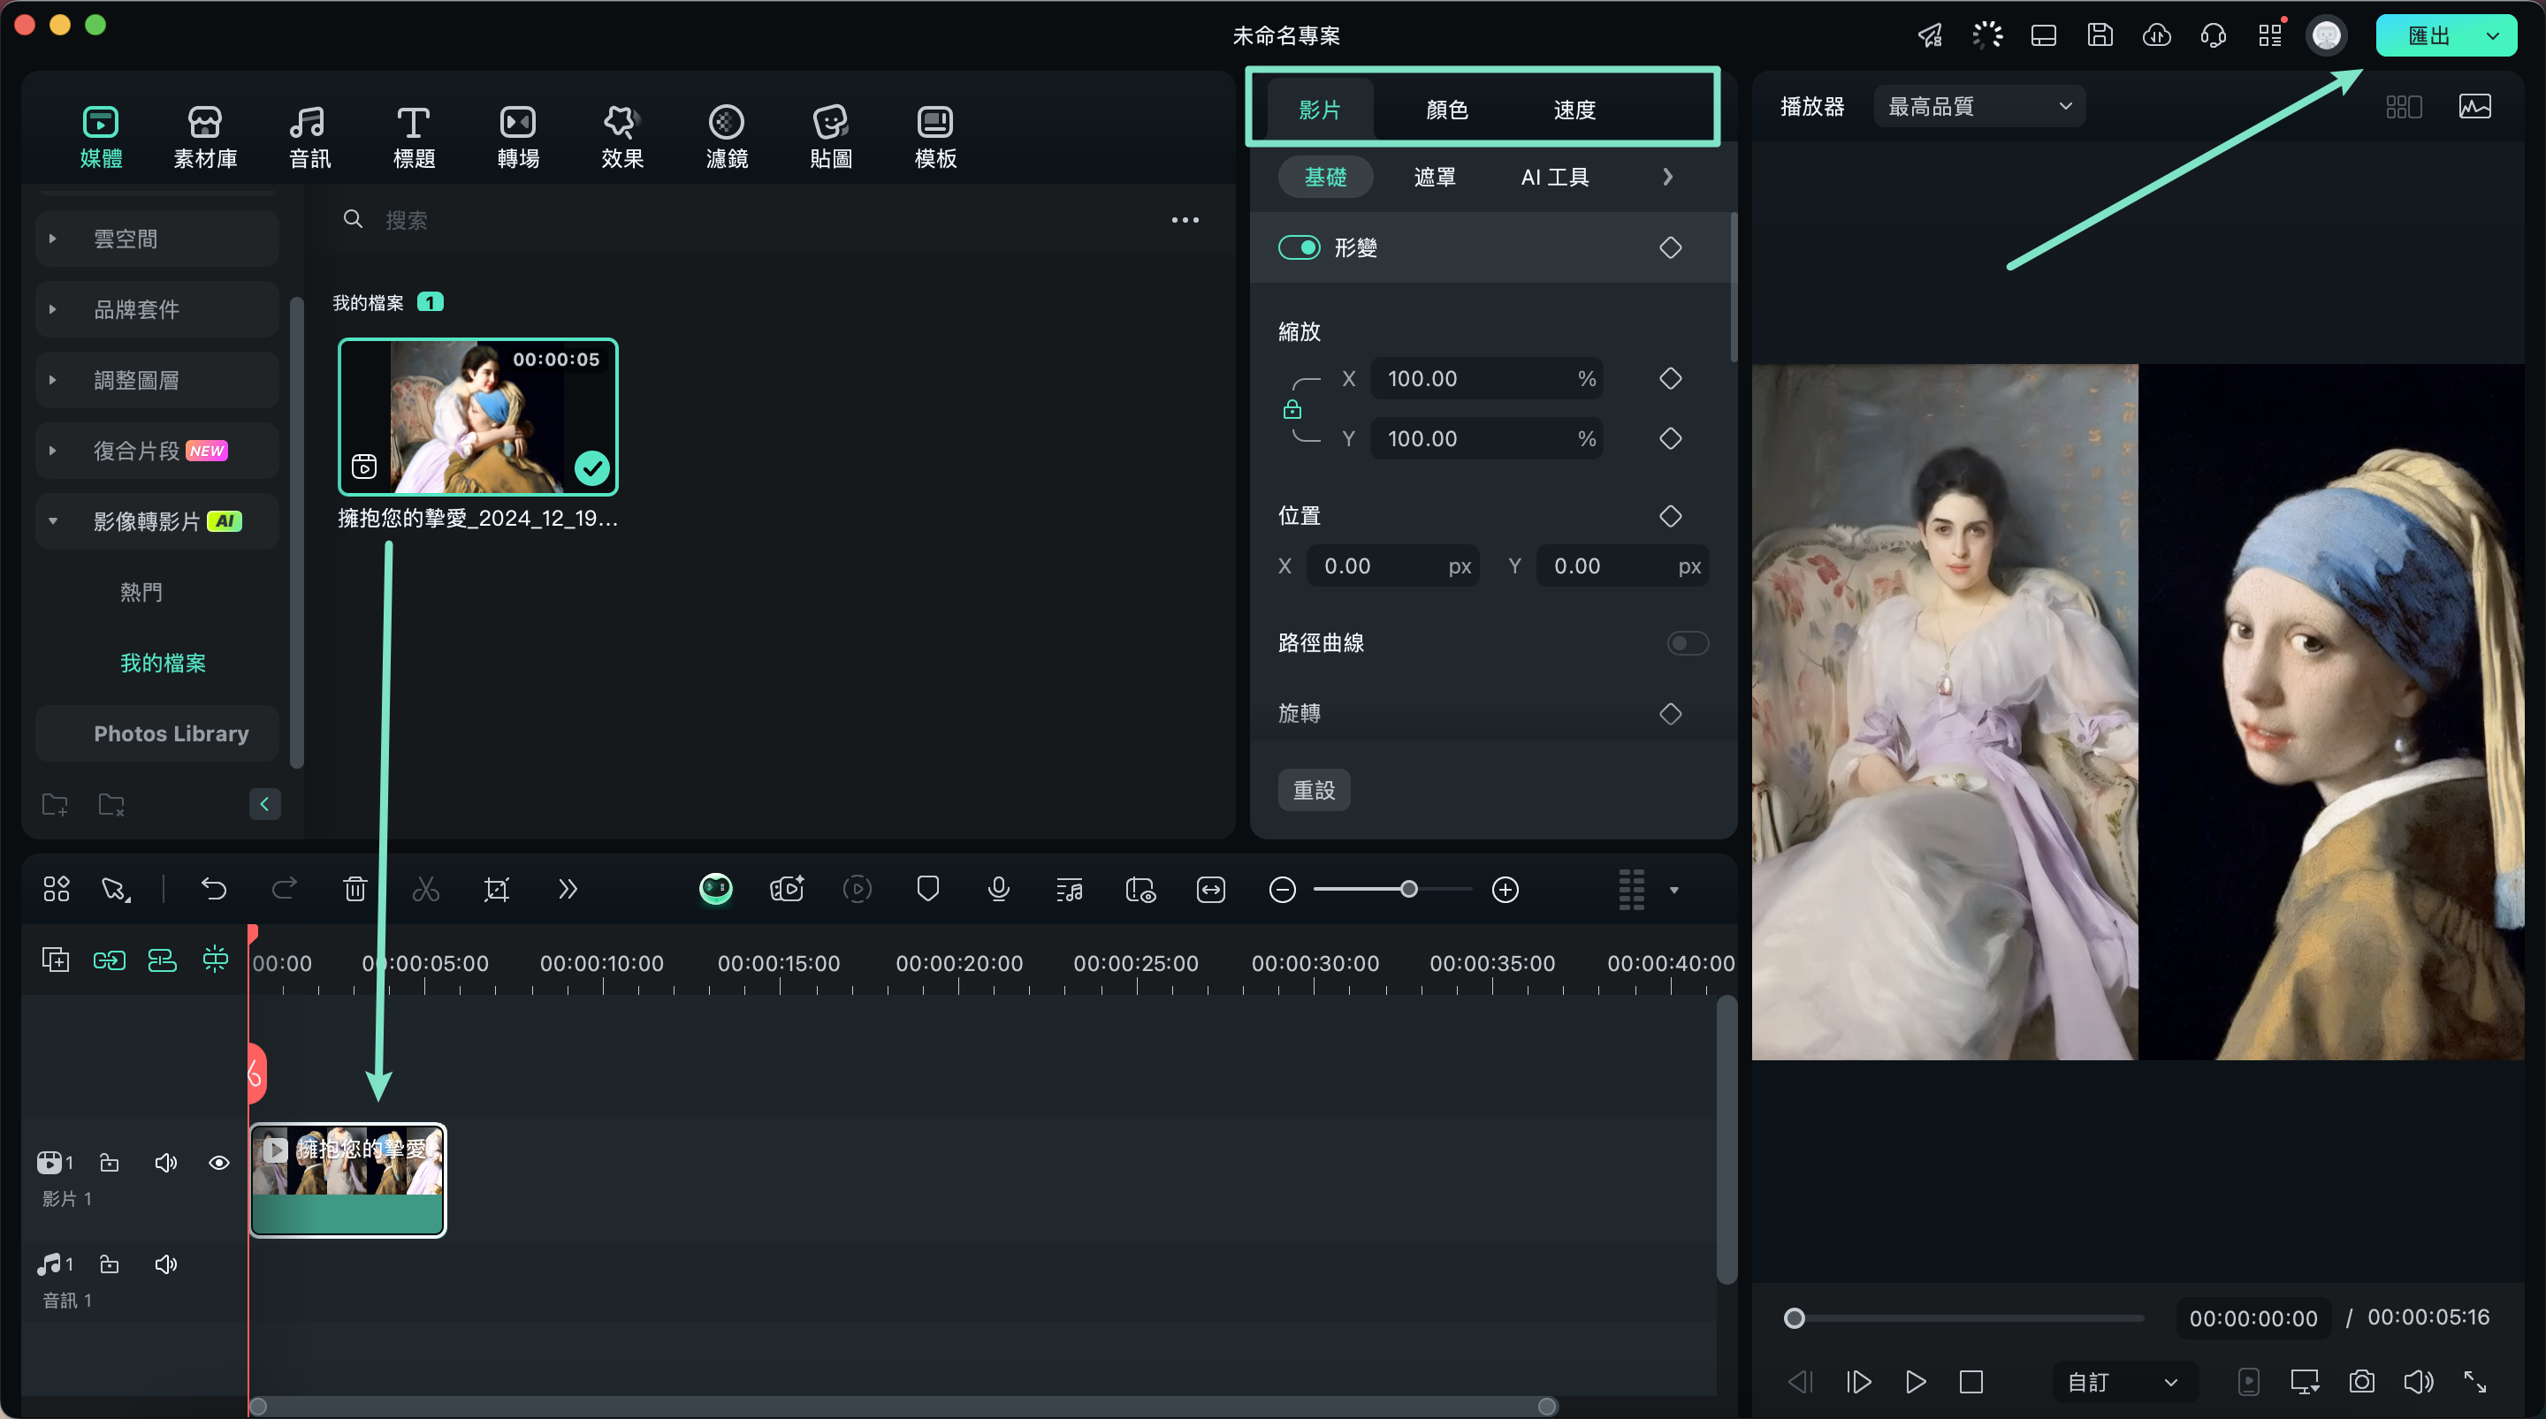
Task: Toggle scale aspect ratio lock
Action: (x=1292, y=409)
